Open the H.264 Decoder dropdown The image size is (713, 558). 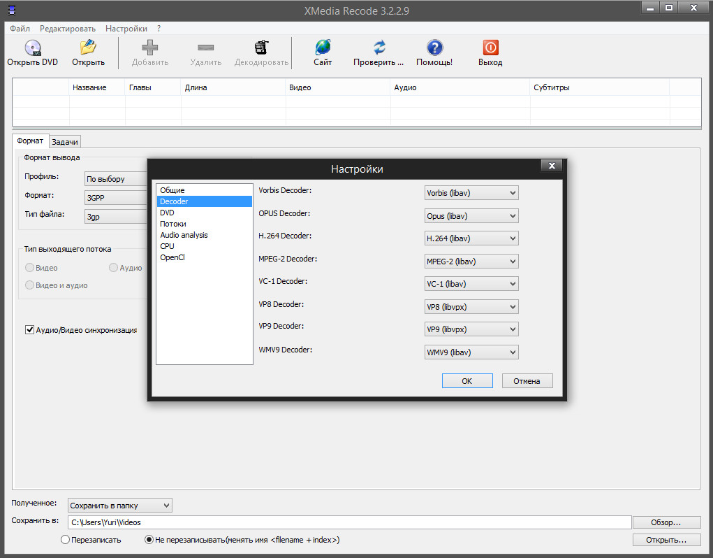(x=471, y=238)
